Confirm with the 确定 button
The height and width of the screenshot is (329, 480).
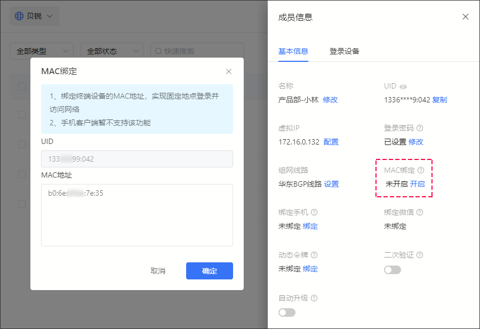point(210,271)
